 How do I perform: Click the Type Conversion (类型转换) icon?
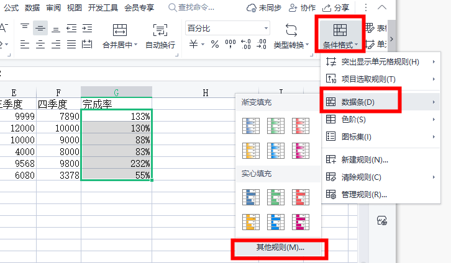tap(291, 30)
